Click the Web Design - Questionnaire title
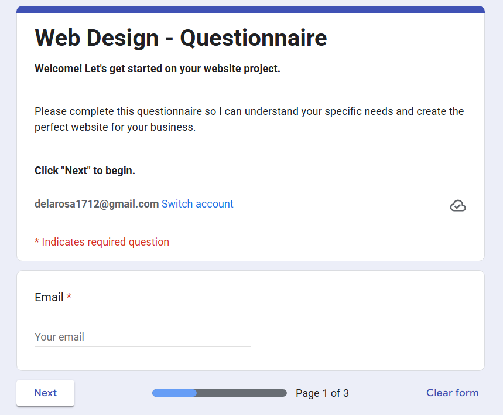 (181, 38)
